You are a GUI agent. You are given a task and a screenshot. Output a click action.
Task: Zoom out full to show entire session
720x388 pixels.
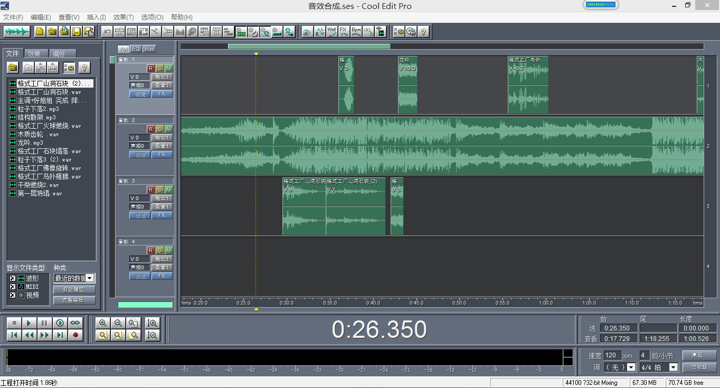click(134, 323)
